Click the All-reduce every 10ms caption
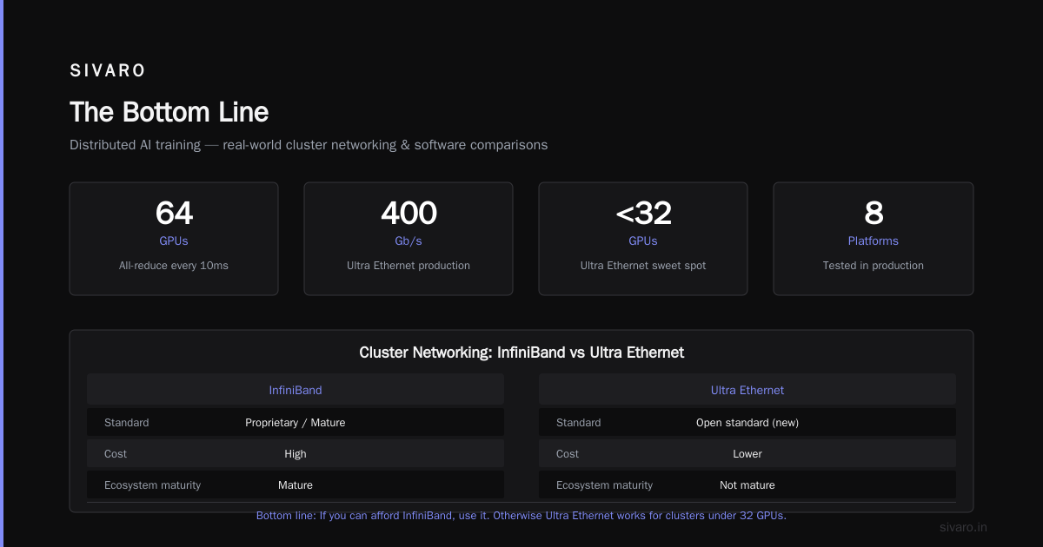 tap(174, 266)
